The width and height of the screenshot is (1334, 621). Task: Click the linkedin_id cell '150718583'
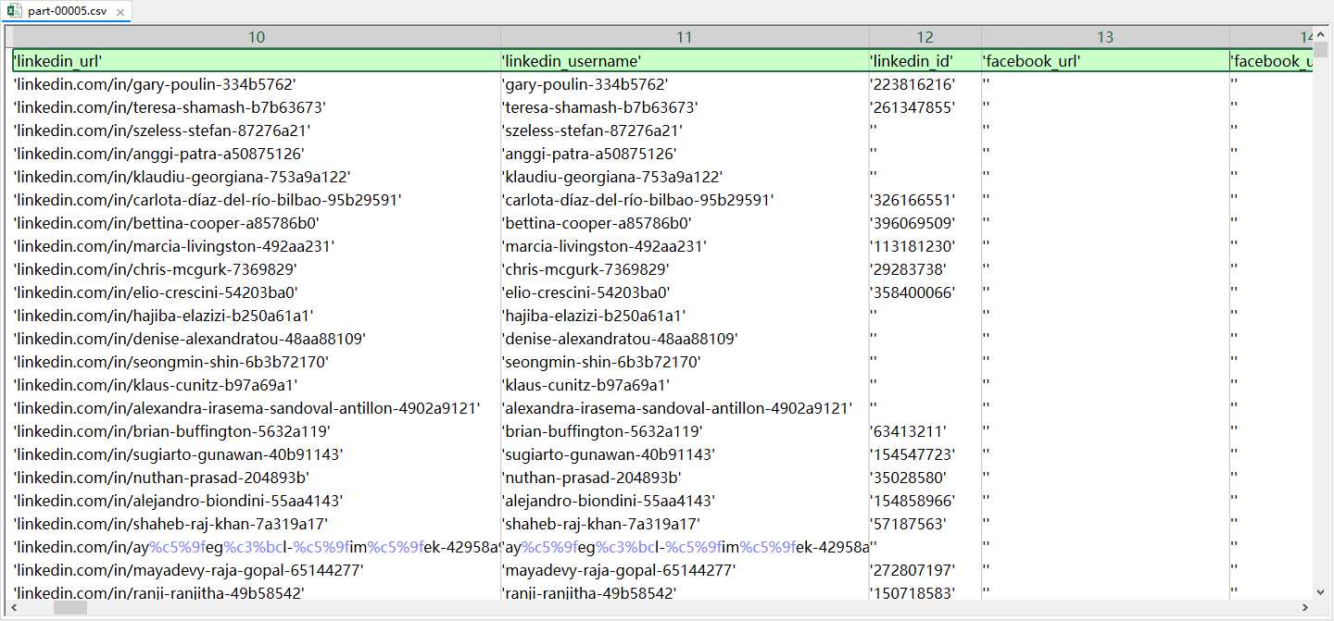pos(925,593)
